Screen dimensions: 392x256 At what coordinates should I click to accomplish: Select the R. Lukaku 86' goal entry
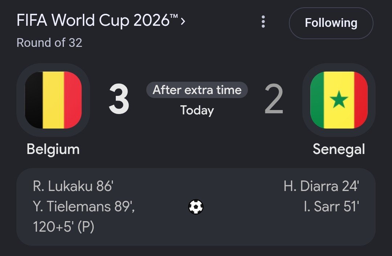click(73, 186)
